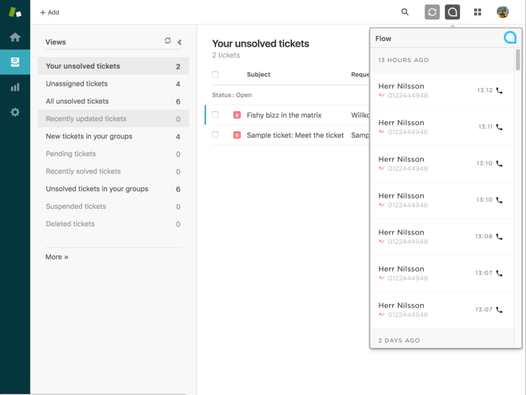The width and height of the screenshot is (526, 395).
Task: Select the All unsolved tickets view
Action: pyautogui.click(x=77, y=101)
